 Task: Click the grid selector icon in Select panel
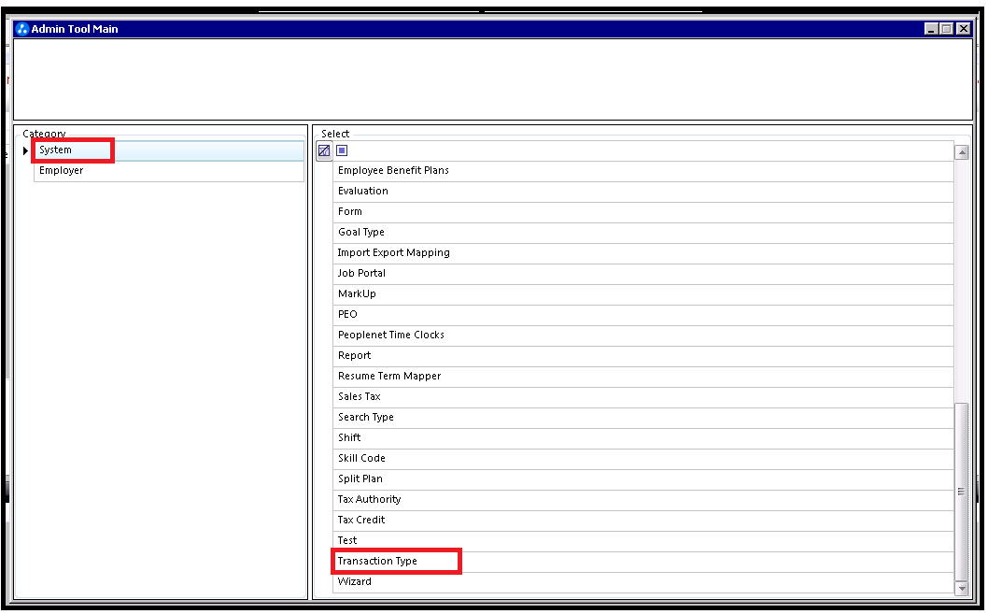[324, 150]
